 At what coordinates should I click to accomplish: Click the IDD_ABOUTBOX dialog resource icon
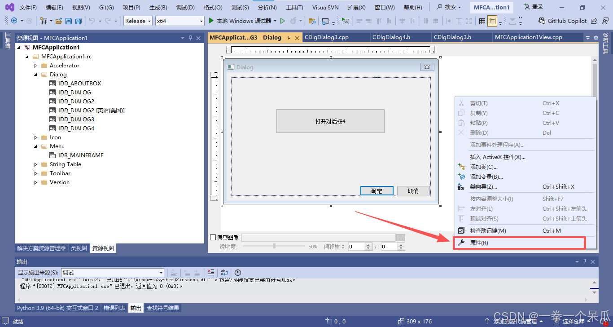(53, 83)
